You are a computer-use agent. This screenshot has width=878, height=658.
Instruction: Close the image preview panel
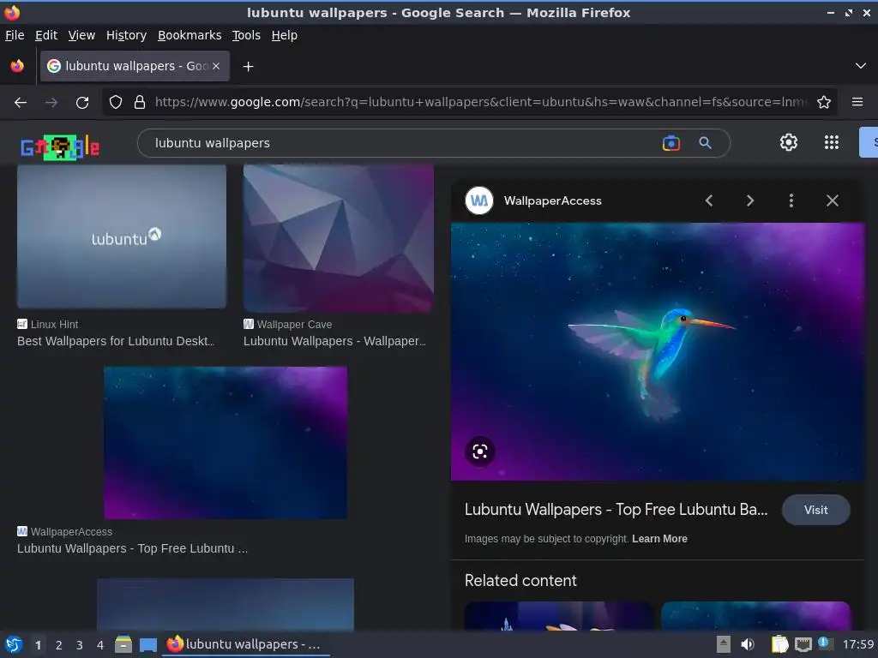click(x=833, y=200)
